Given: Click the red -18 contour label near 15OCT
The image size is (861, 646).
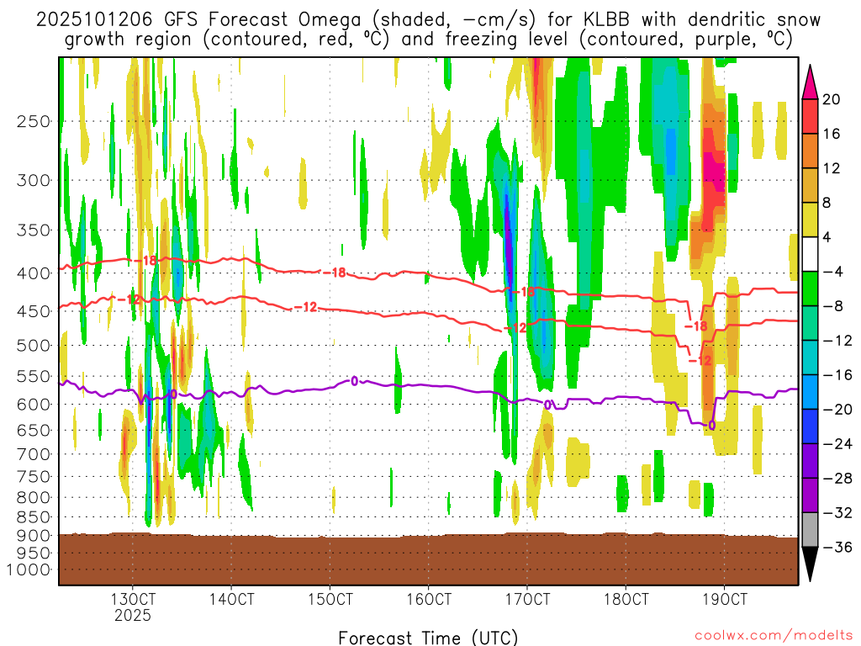Looking at the screenshot, I should tap(335, 273).
